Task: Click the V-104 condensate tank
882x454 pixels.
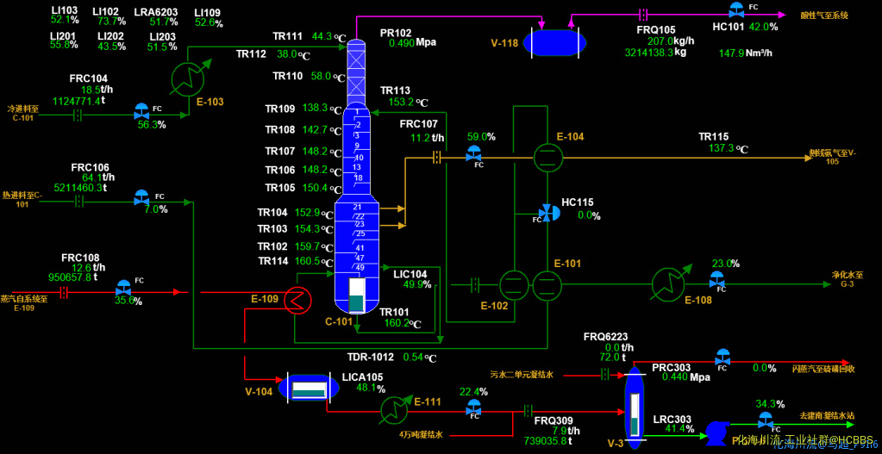Action: 309,389
